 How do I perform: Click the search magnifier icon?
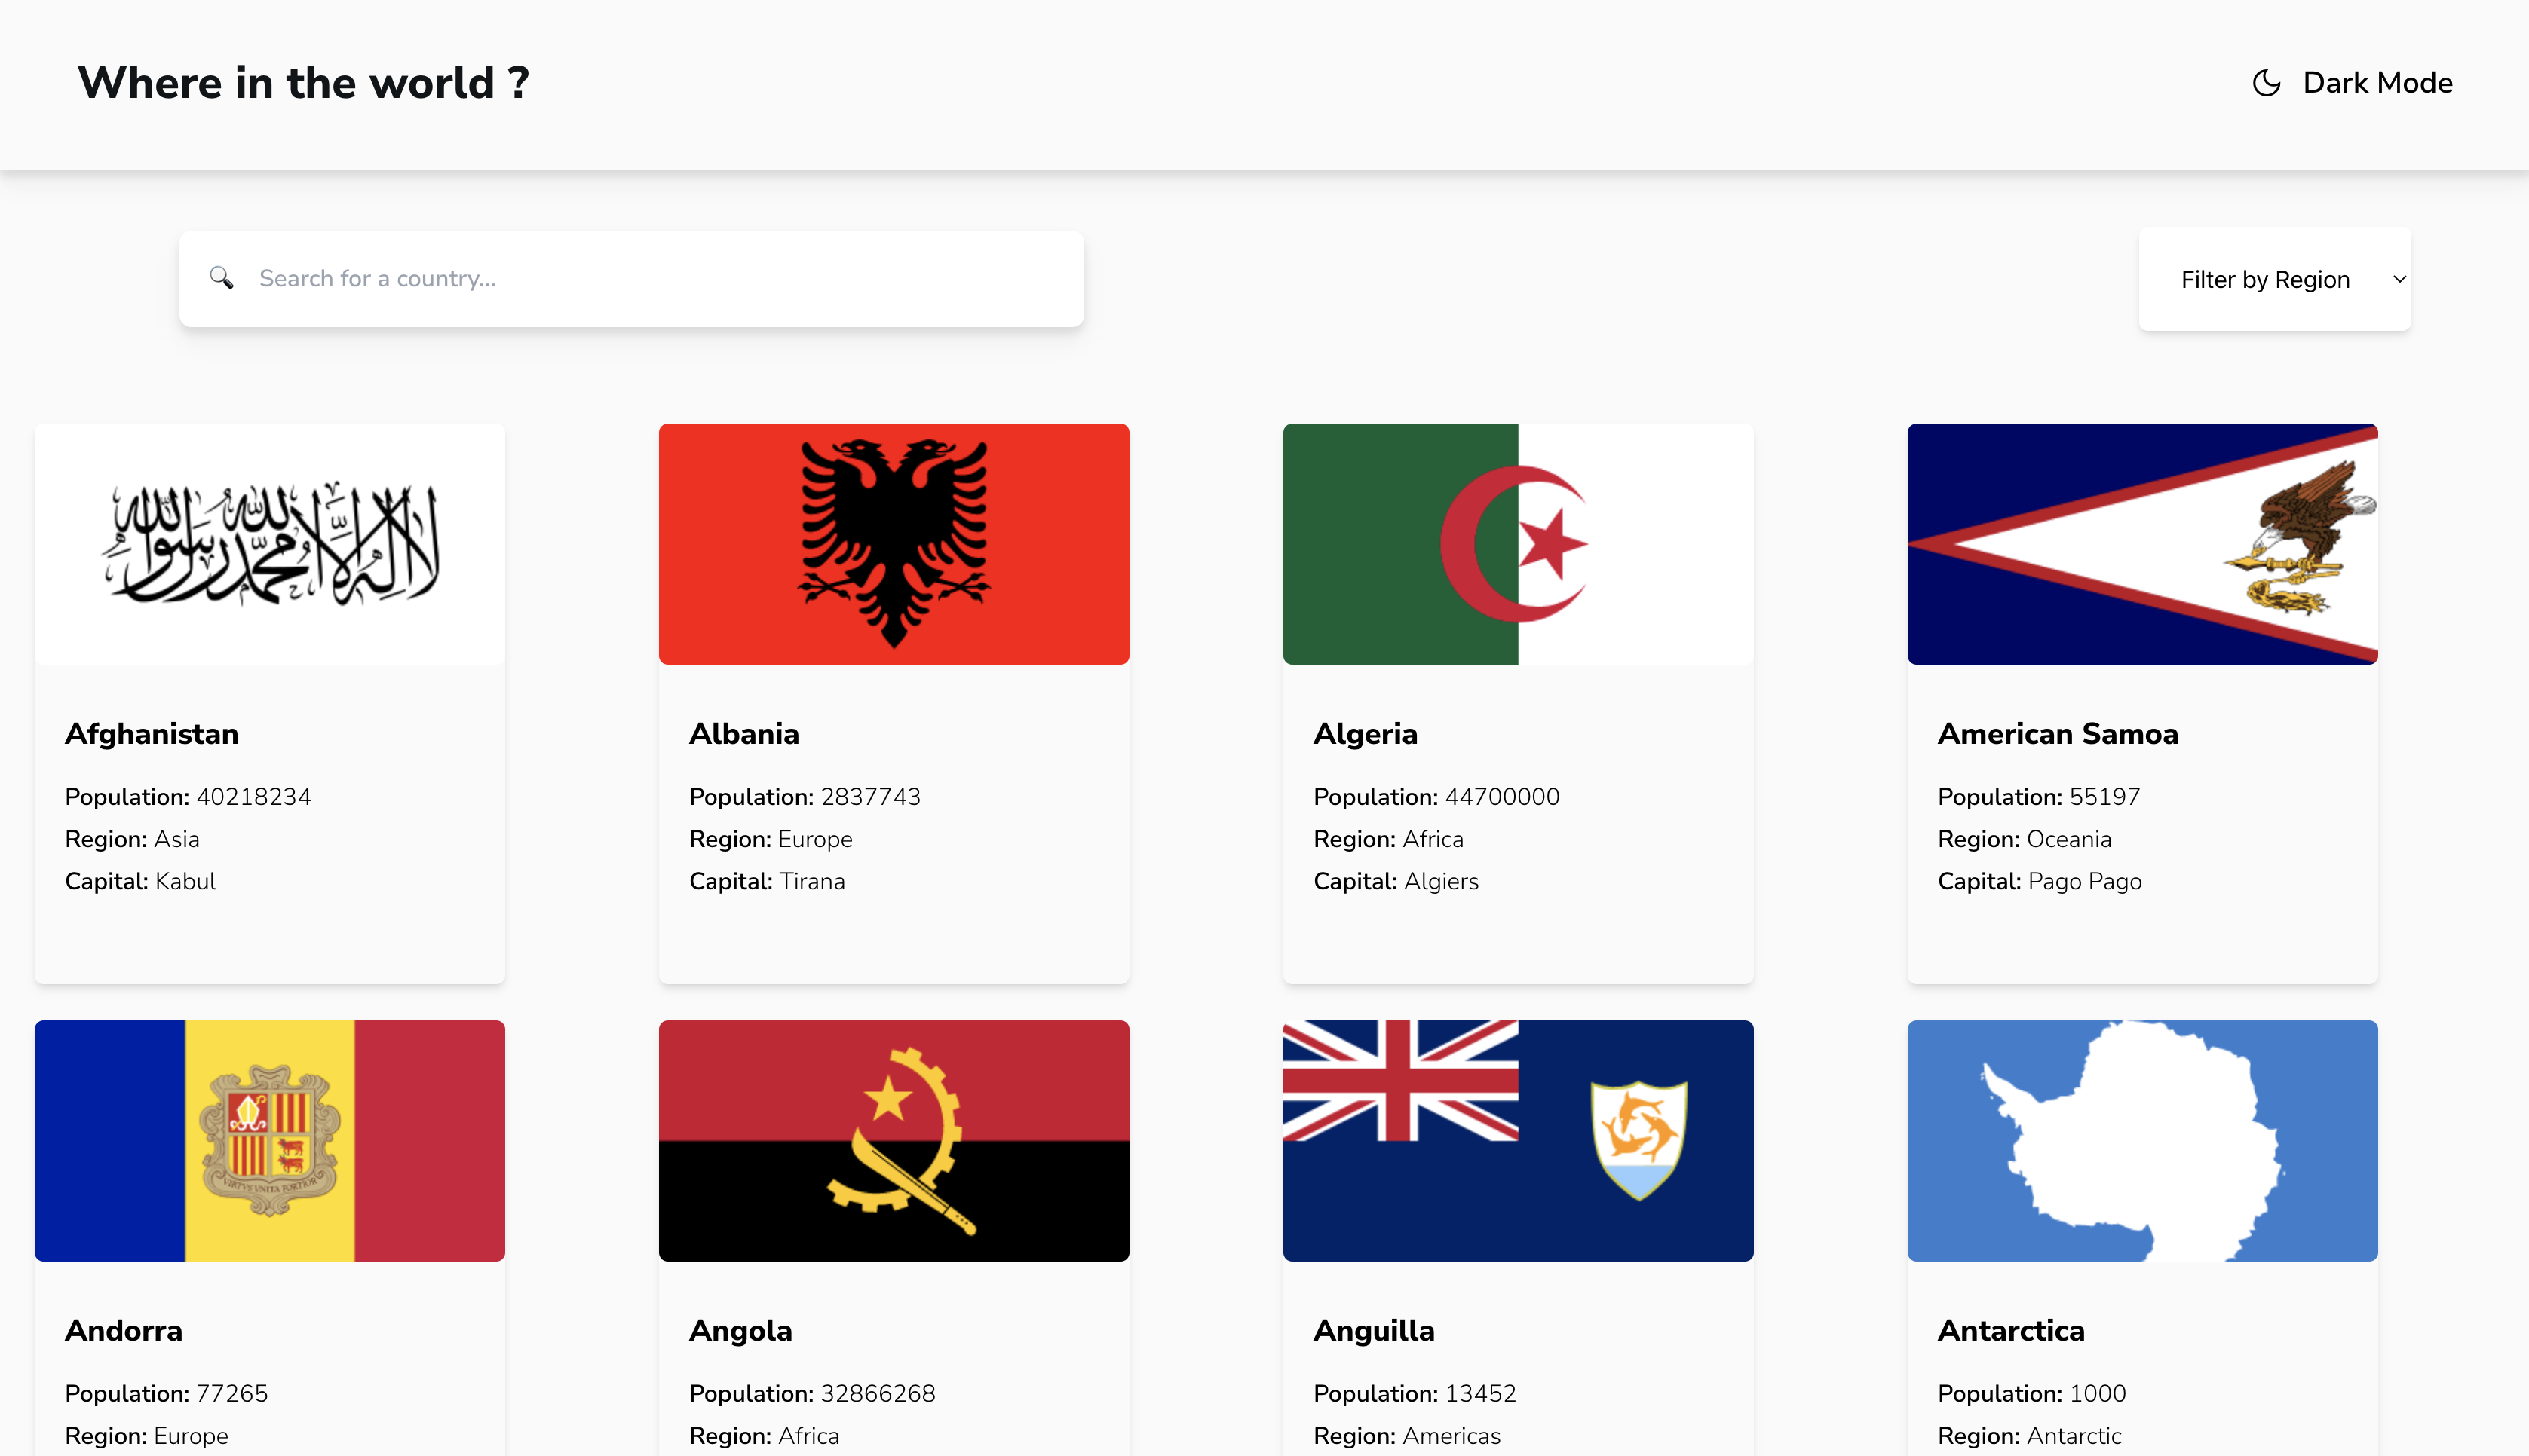(x=222, y=278)
